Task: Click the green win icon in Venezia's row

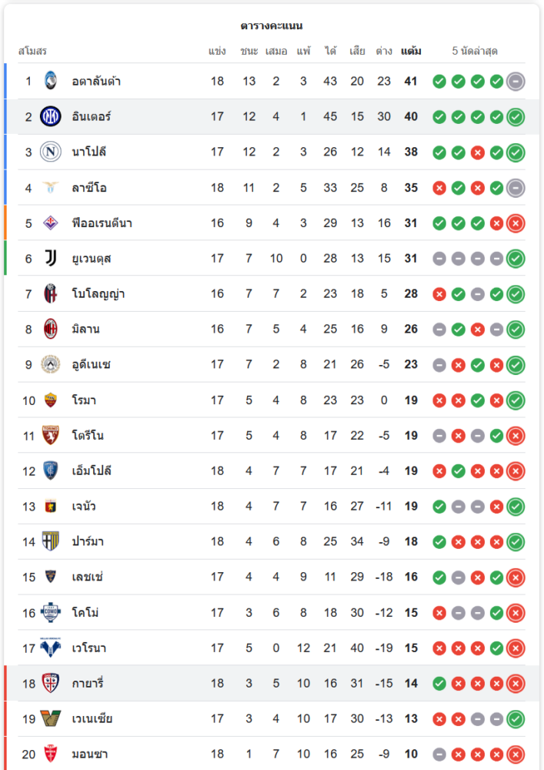Action: coord(516,718)
